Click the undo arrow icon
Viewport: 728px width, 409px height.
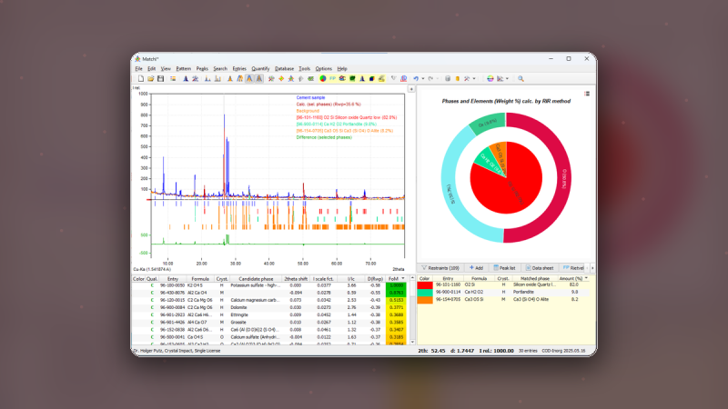(x=416, y=79)
